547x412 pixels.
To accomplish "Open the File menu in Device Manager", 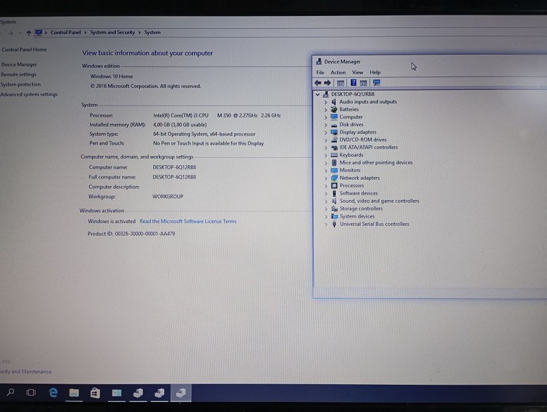I will click(320, 72).
